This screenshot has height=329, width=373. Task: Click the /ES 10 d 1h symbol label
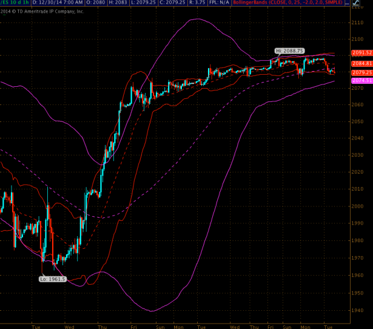pyautogui.click(x=14, y=3)
